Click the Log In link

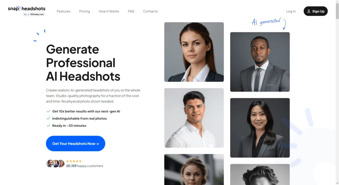(x=291, y=11)
